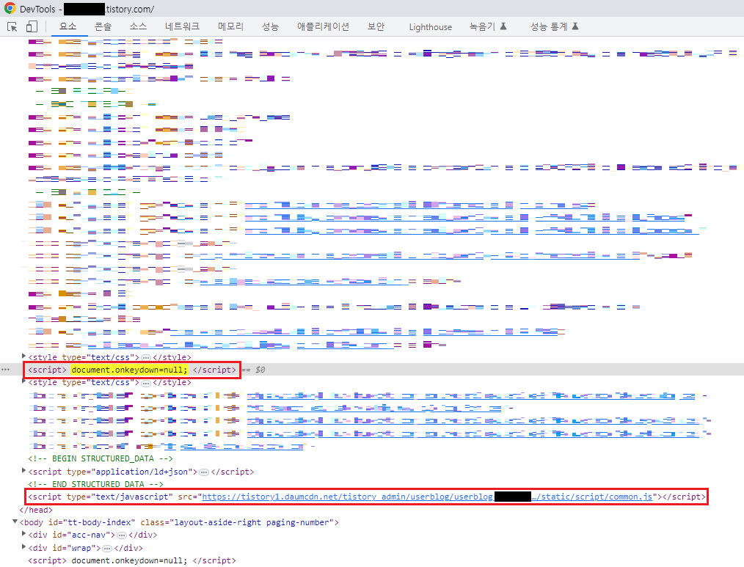Switch to the 콘솔 tab
Screen dimensions: 744x567
(x=103, y=26)
